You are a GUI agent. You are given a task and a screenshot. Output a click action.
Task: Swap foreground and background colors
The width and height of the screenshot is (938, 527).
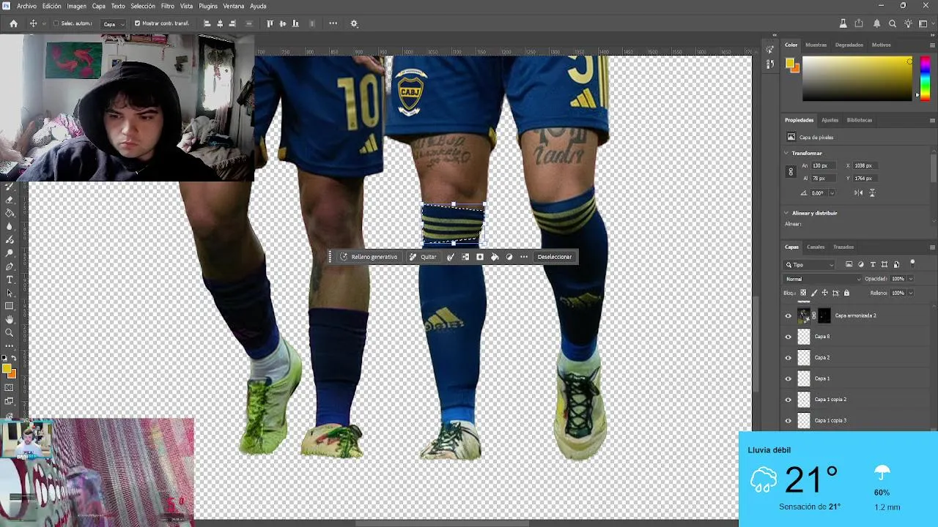coord(13,358)
